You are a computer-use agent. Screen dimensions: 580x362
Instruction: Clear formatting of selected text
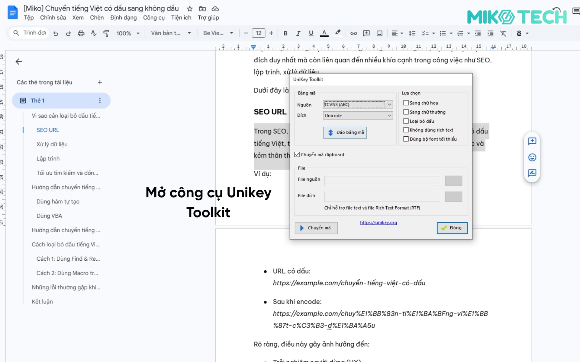tap(503, 33)
